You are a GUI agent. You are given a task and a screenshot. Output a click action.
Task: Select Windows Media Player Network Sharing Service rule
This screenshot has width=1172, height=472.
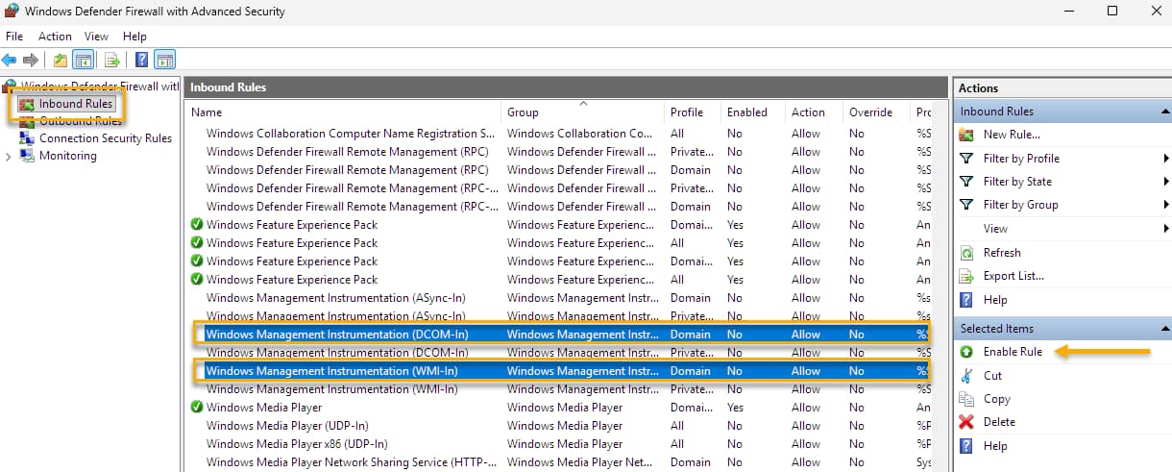tap(558, 462)
